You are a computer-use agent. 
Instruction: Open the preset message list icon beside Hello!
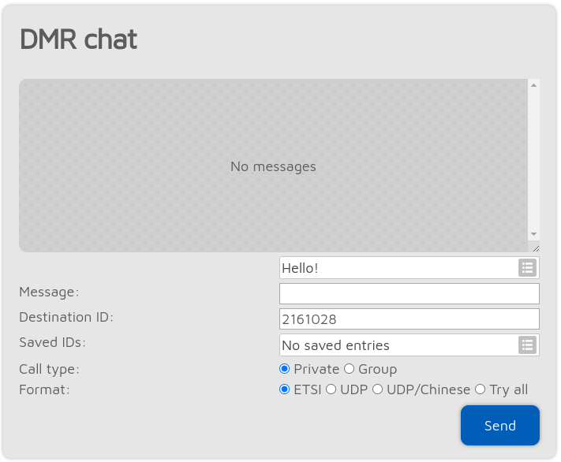tap(527, 268)
